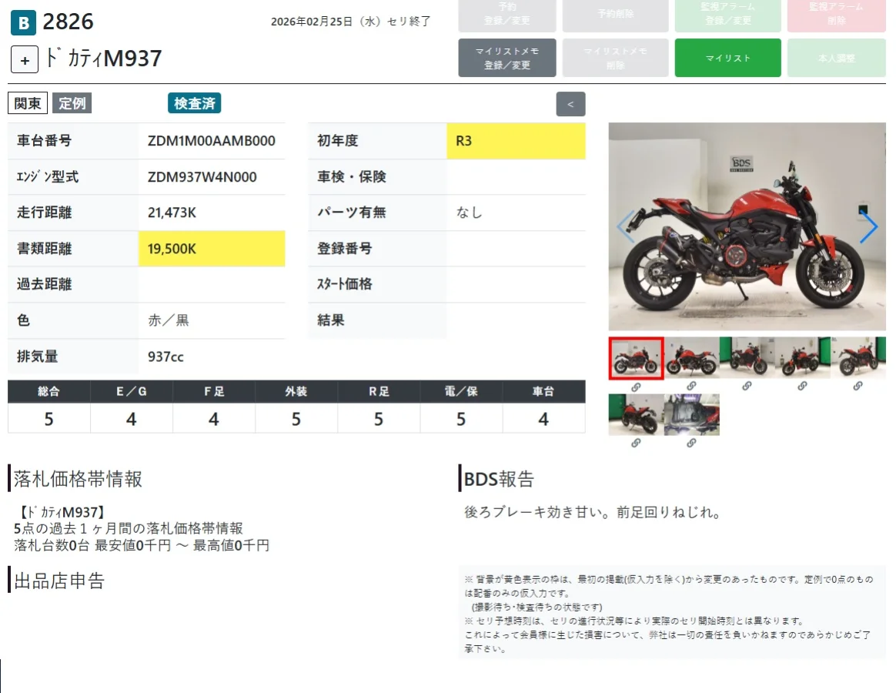The width and height of the screenshot is (896, 693).
Task: Collapse the panel with the < button
Action: click(x=570, y=104)
